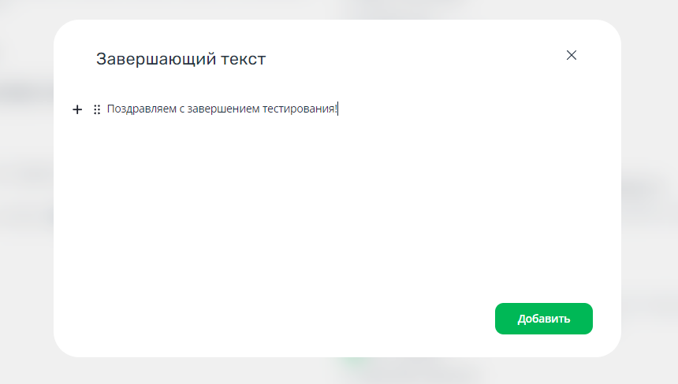The height and width of the screenshot is (384, 678).
Task: Click the plus icon to add a block
Action: click(x=77, y=109)
